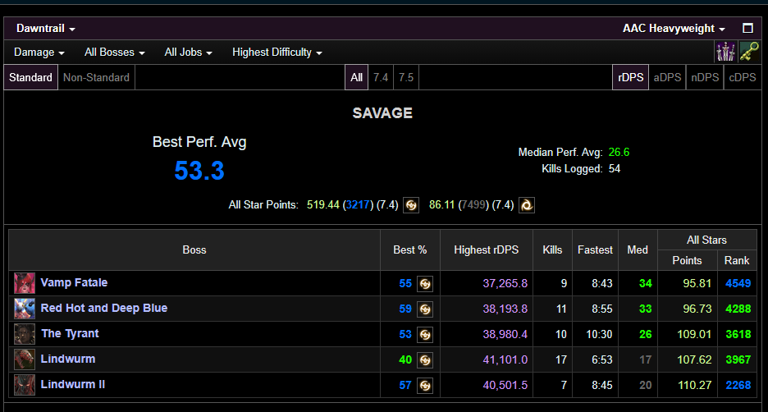Switch to patch 7.4 tab
The image size is (768, 412).
pyautogui.click(x=381, y=77)
